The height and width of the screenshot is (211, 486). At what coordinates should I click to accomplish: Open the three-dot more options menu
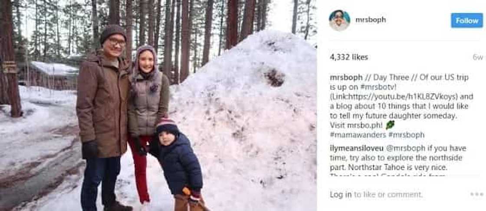477,194
